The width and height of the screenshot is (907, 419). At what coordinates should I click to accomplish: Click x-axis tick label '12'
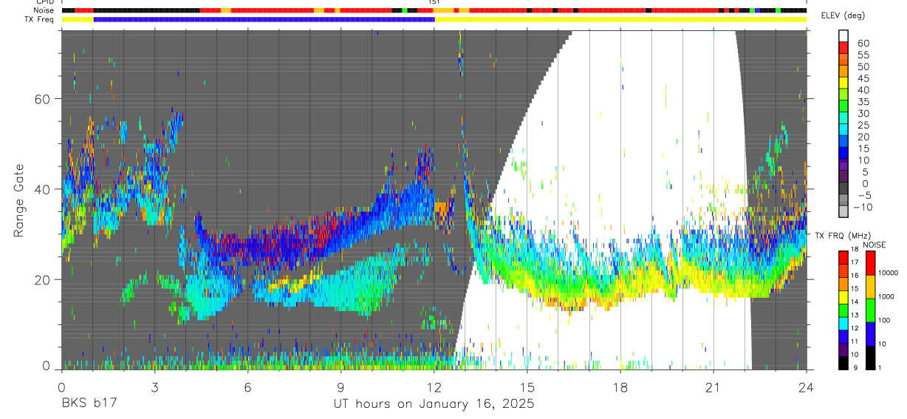pos(434,387)
